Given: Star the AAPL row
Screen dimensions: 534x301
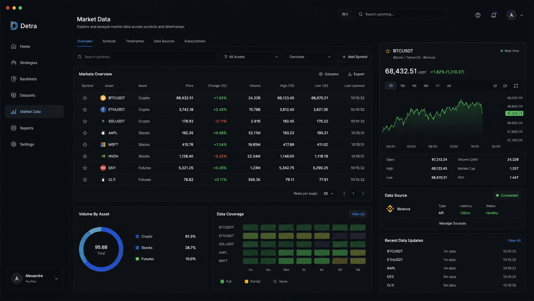Looking at the screenshot, I should tap(85, 133).
